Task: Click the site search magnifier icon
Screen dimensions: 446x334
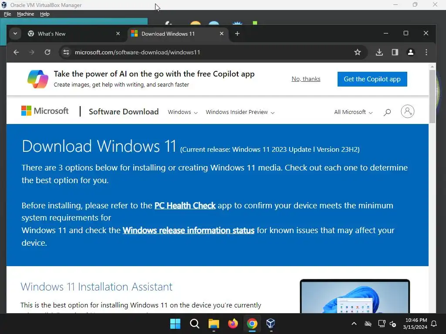Action: (387, 112)
